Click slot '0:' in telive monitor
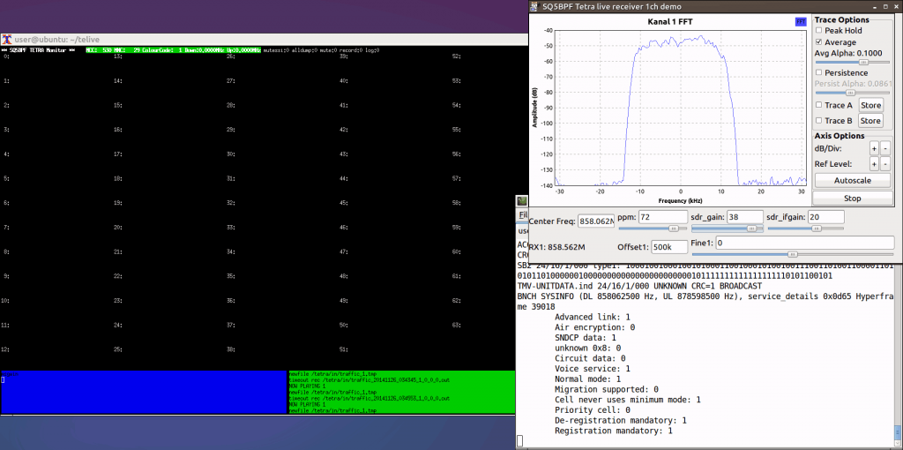This screenshot has height=450, width=903. point(5,56)
